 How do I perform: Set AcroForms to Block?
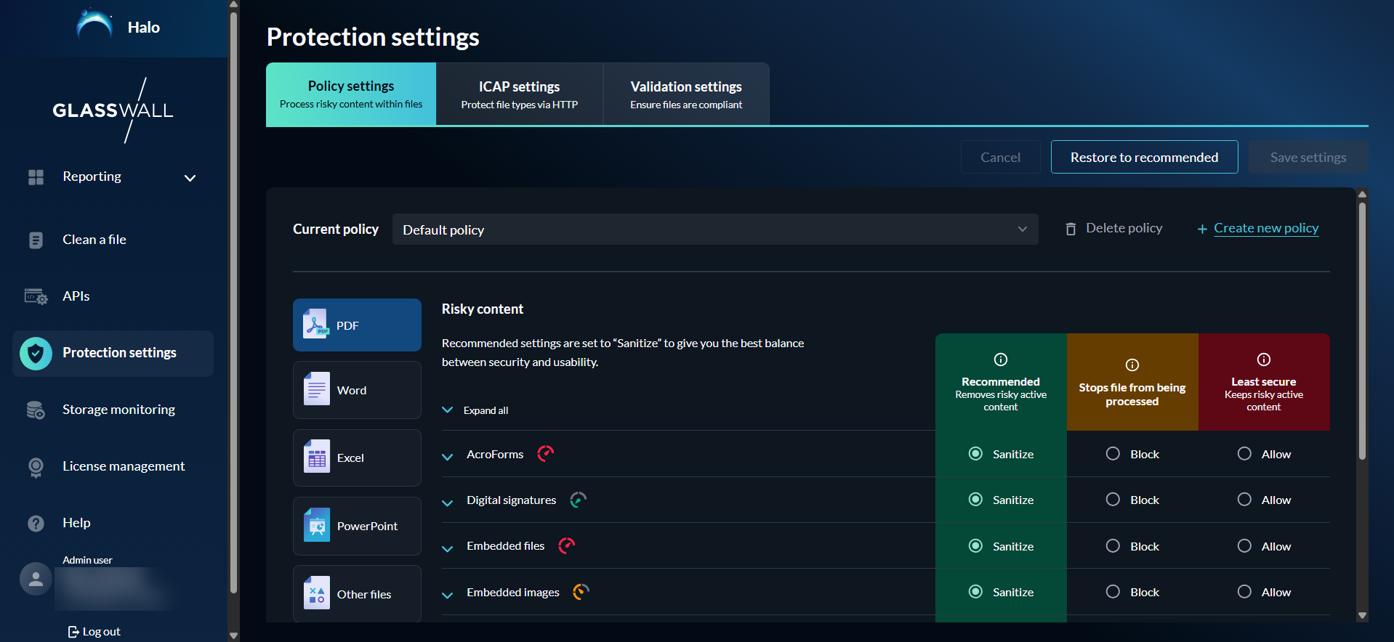[1113, 454]
